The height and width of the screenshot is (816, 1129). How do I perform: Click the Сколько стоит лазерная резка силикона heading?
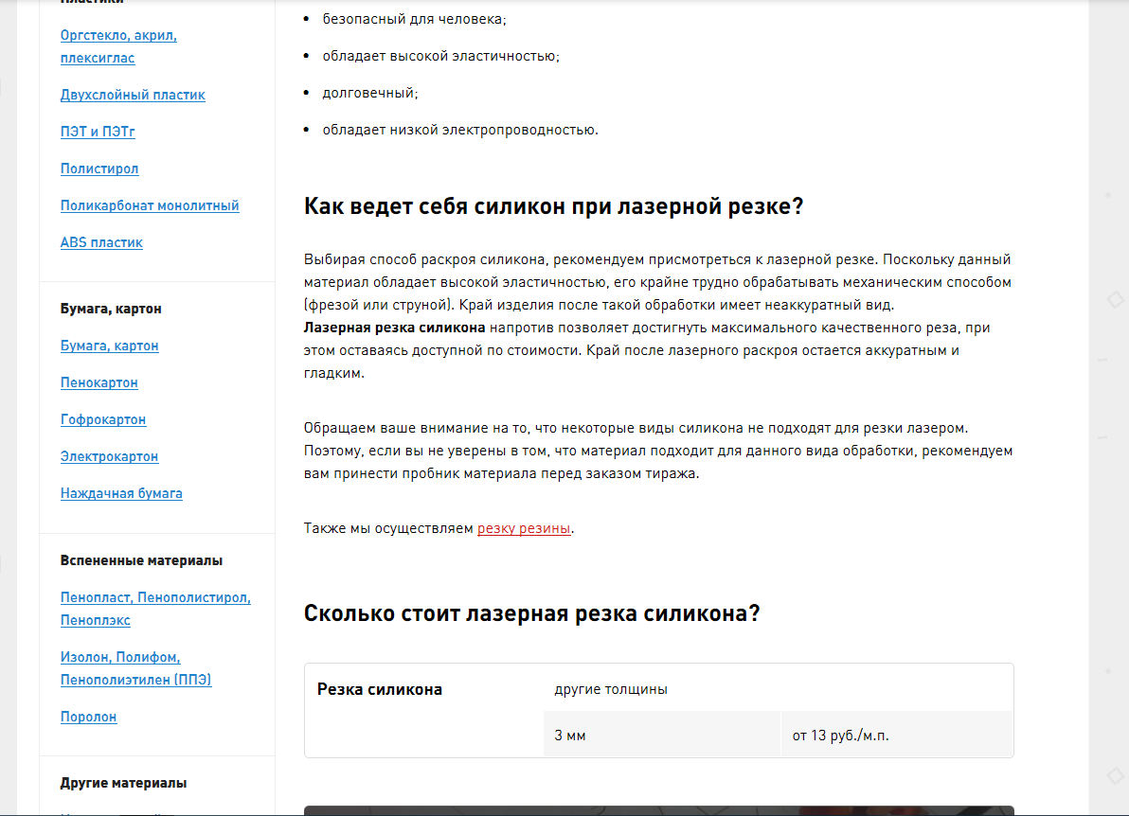pyautogui.click(x=531, y=613)
